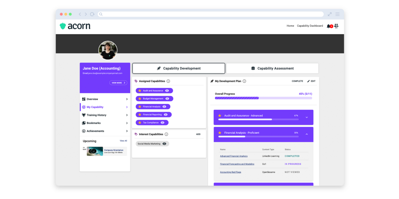
Task: Click the browser hamburger menu icon
Action: [337, 14]
